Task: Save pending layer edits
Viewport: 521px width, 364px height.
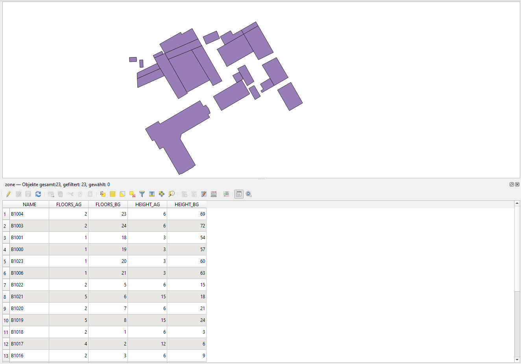Action: tap(28, 194)
